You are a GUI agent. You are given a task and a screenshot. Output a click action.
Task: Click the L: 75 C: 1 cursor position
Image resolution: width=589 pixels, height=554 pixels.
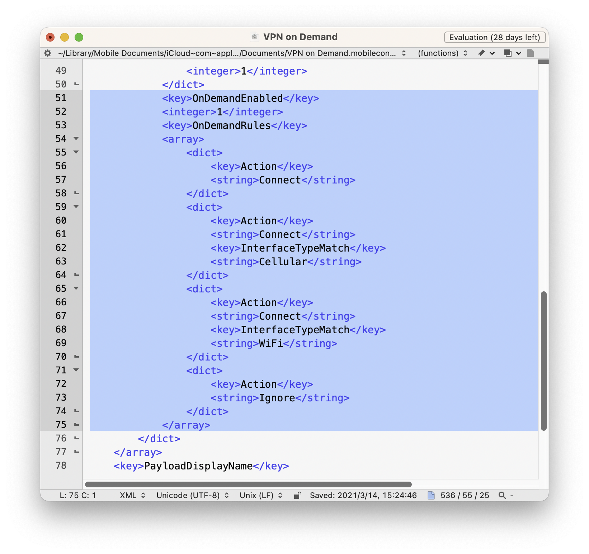78,495
